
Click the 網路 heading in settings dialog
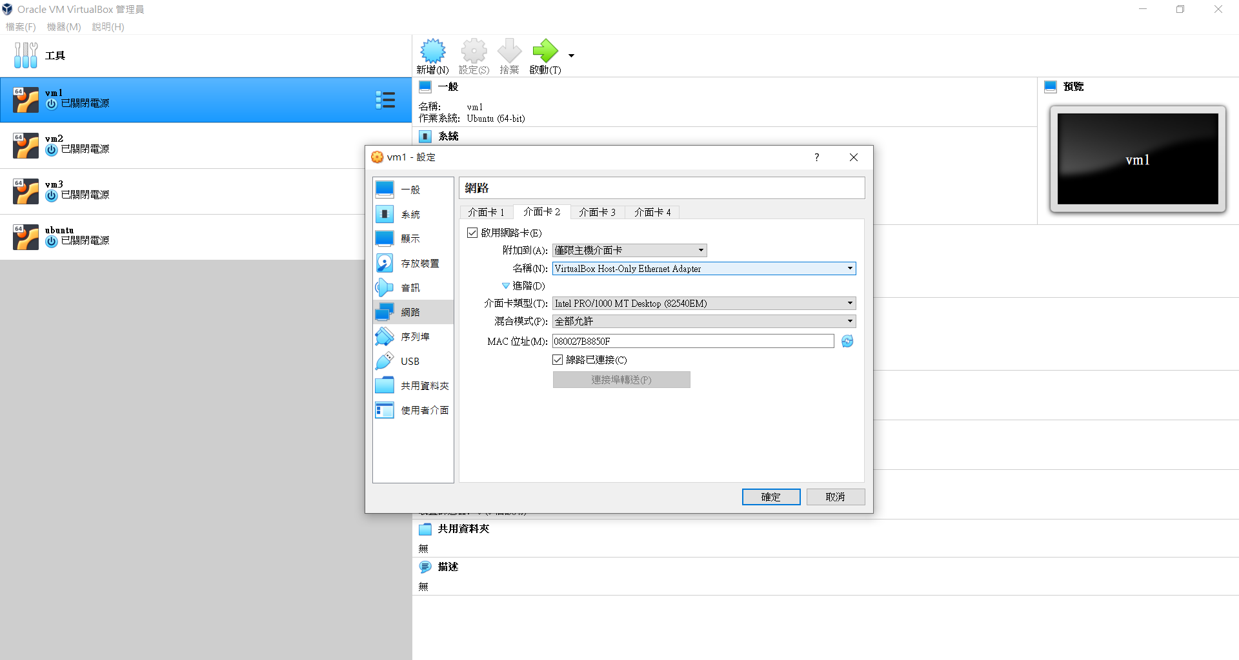tap(477, 188)
